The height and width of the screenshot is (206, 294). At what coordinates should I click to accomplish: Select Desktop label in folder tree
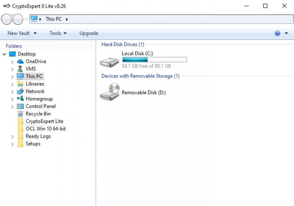27,54
